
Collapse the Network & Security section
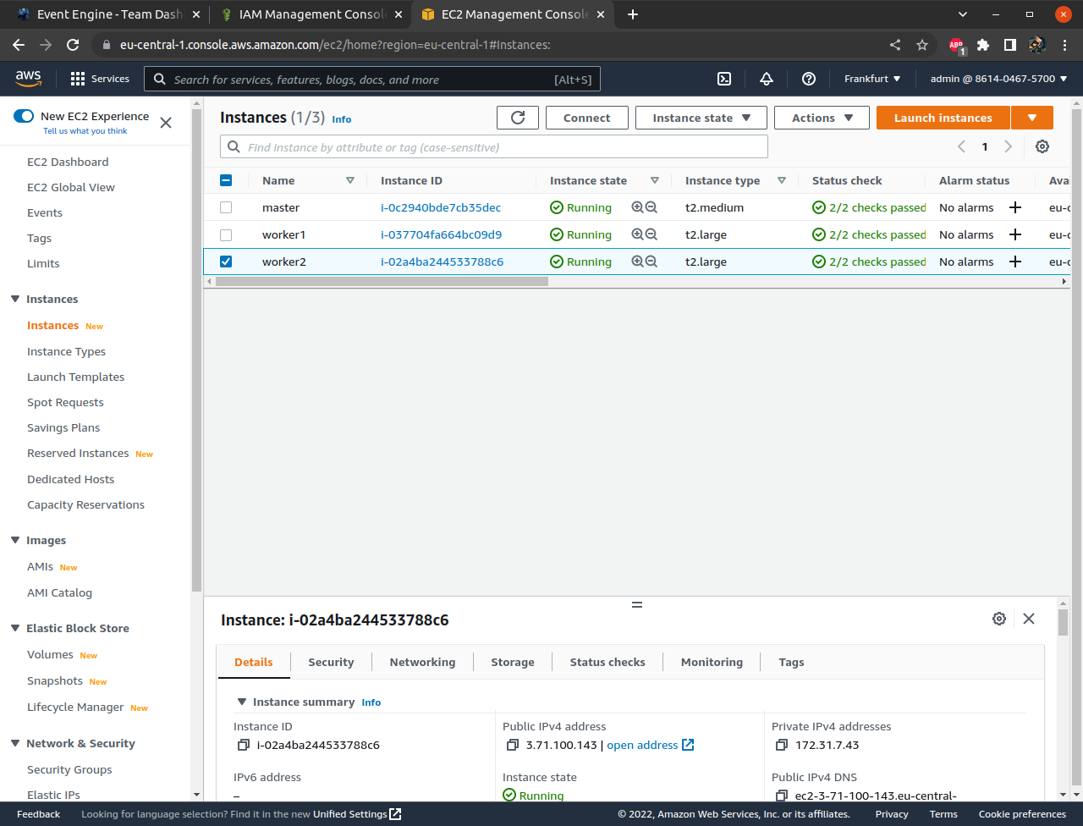click(x=15, y=743)
